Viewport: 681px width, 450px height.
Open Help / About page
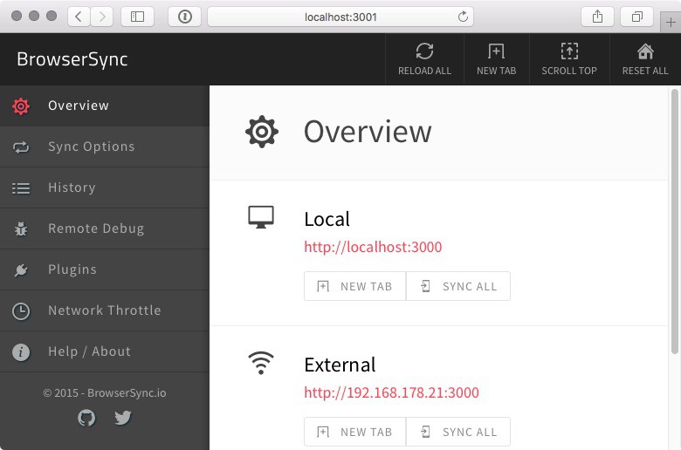click(89, 351)
